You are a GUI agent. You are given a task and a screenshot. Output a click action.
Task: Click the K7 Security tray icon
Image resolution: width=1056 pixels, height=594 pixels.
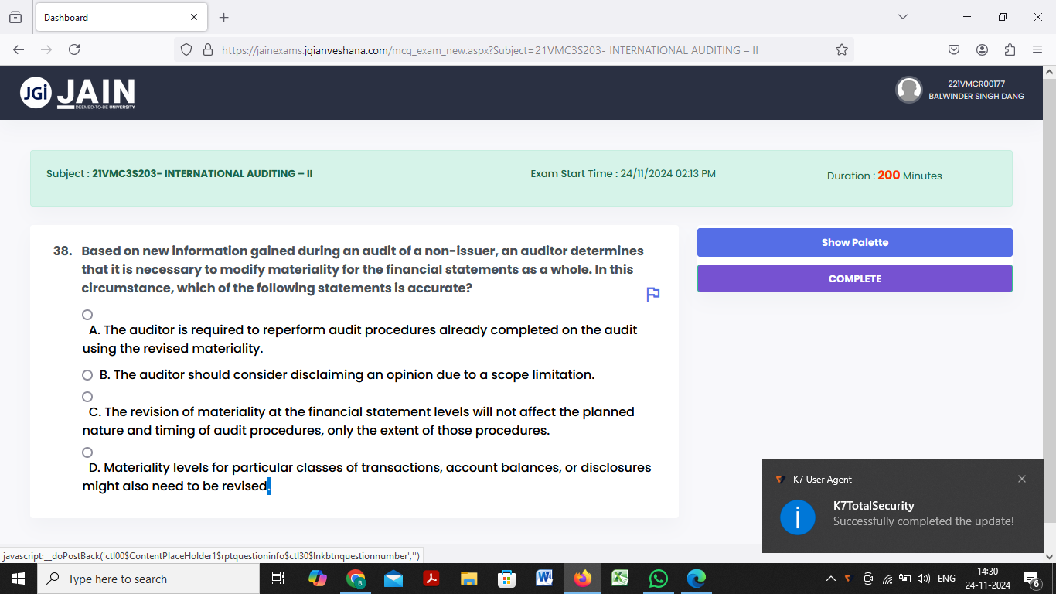click(x=848, y=579)
